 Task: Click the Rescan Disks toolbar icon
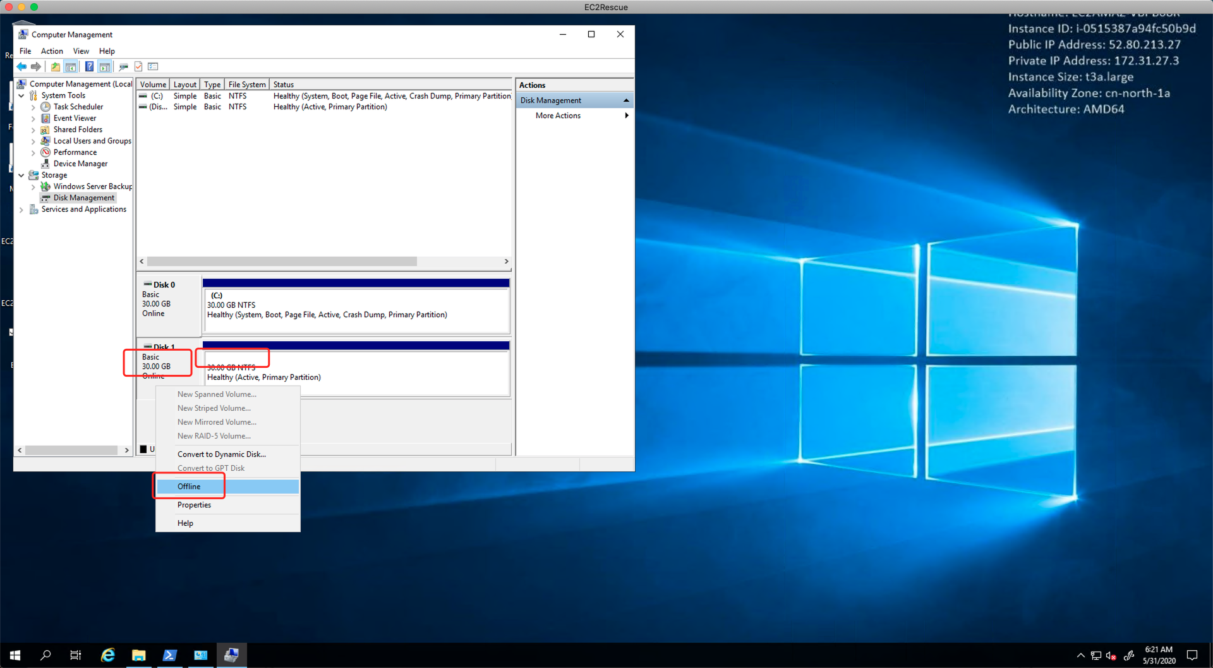pos(123,67)
